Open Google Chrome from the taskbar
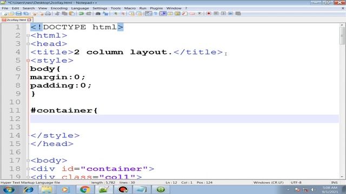This screenshot has width=346, height=194. pos(85,190)
